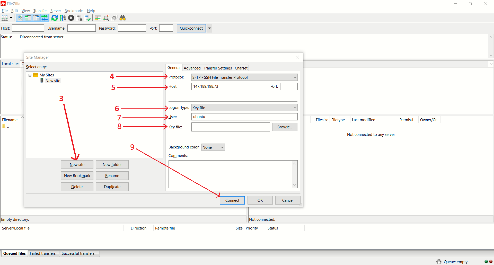Open the Site Manager dropdown arrow in toolbar
Image resolution: width=494 pixels, height=265 pixels.
11,18
